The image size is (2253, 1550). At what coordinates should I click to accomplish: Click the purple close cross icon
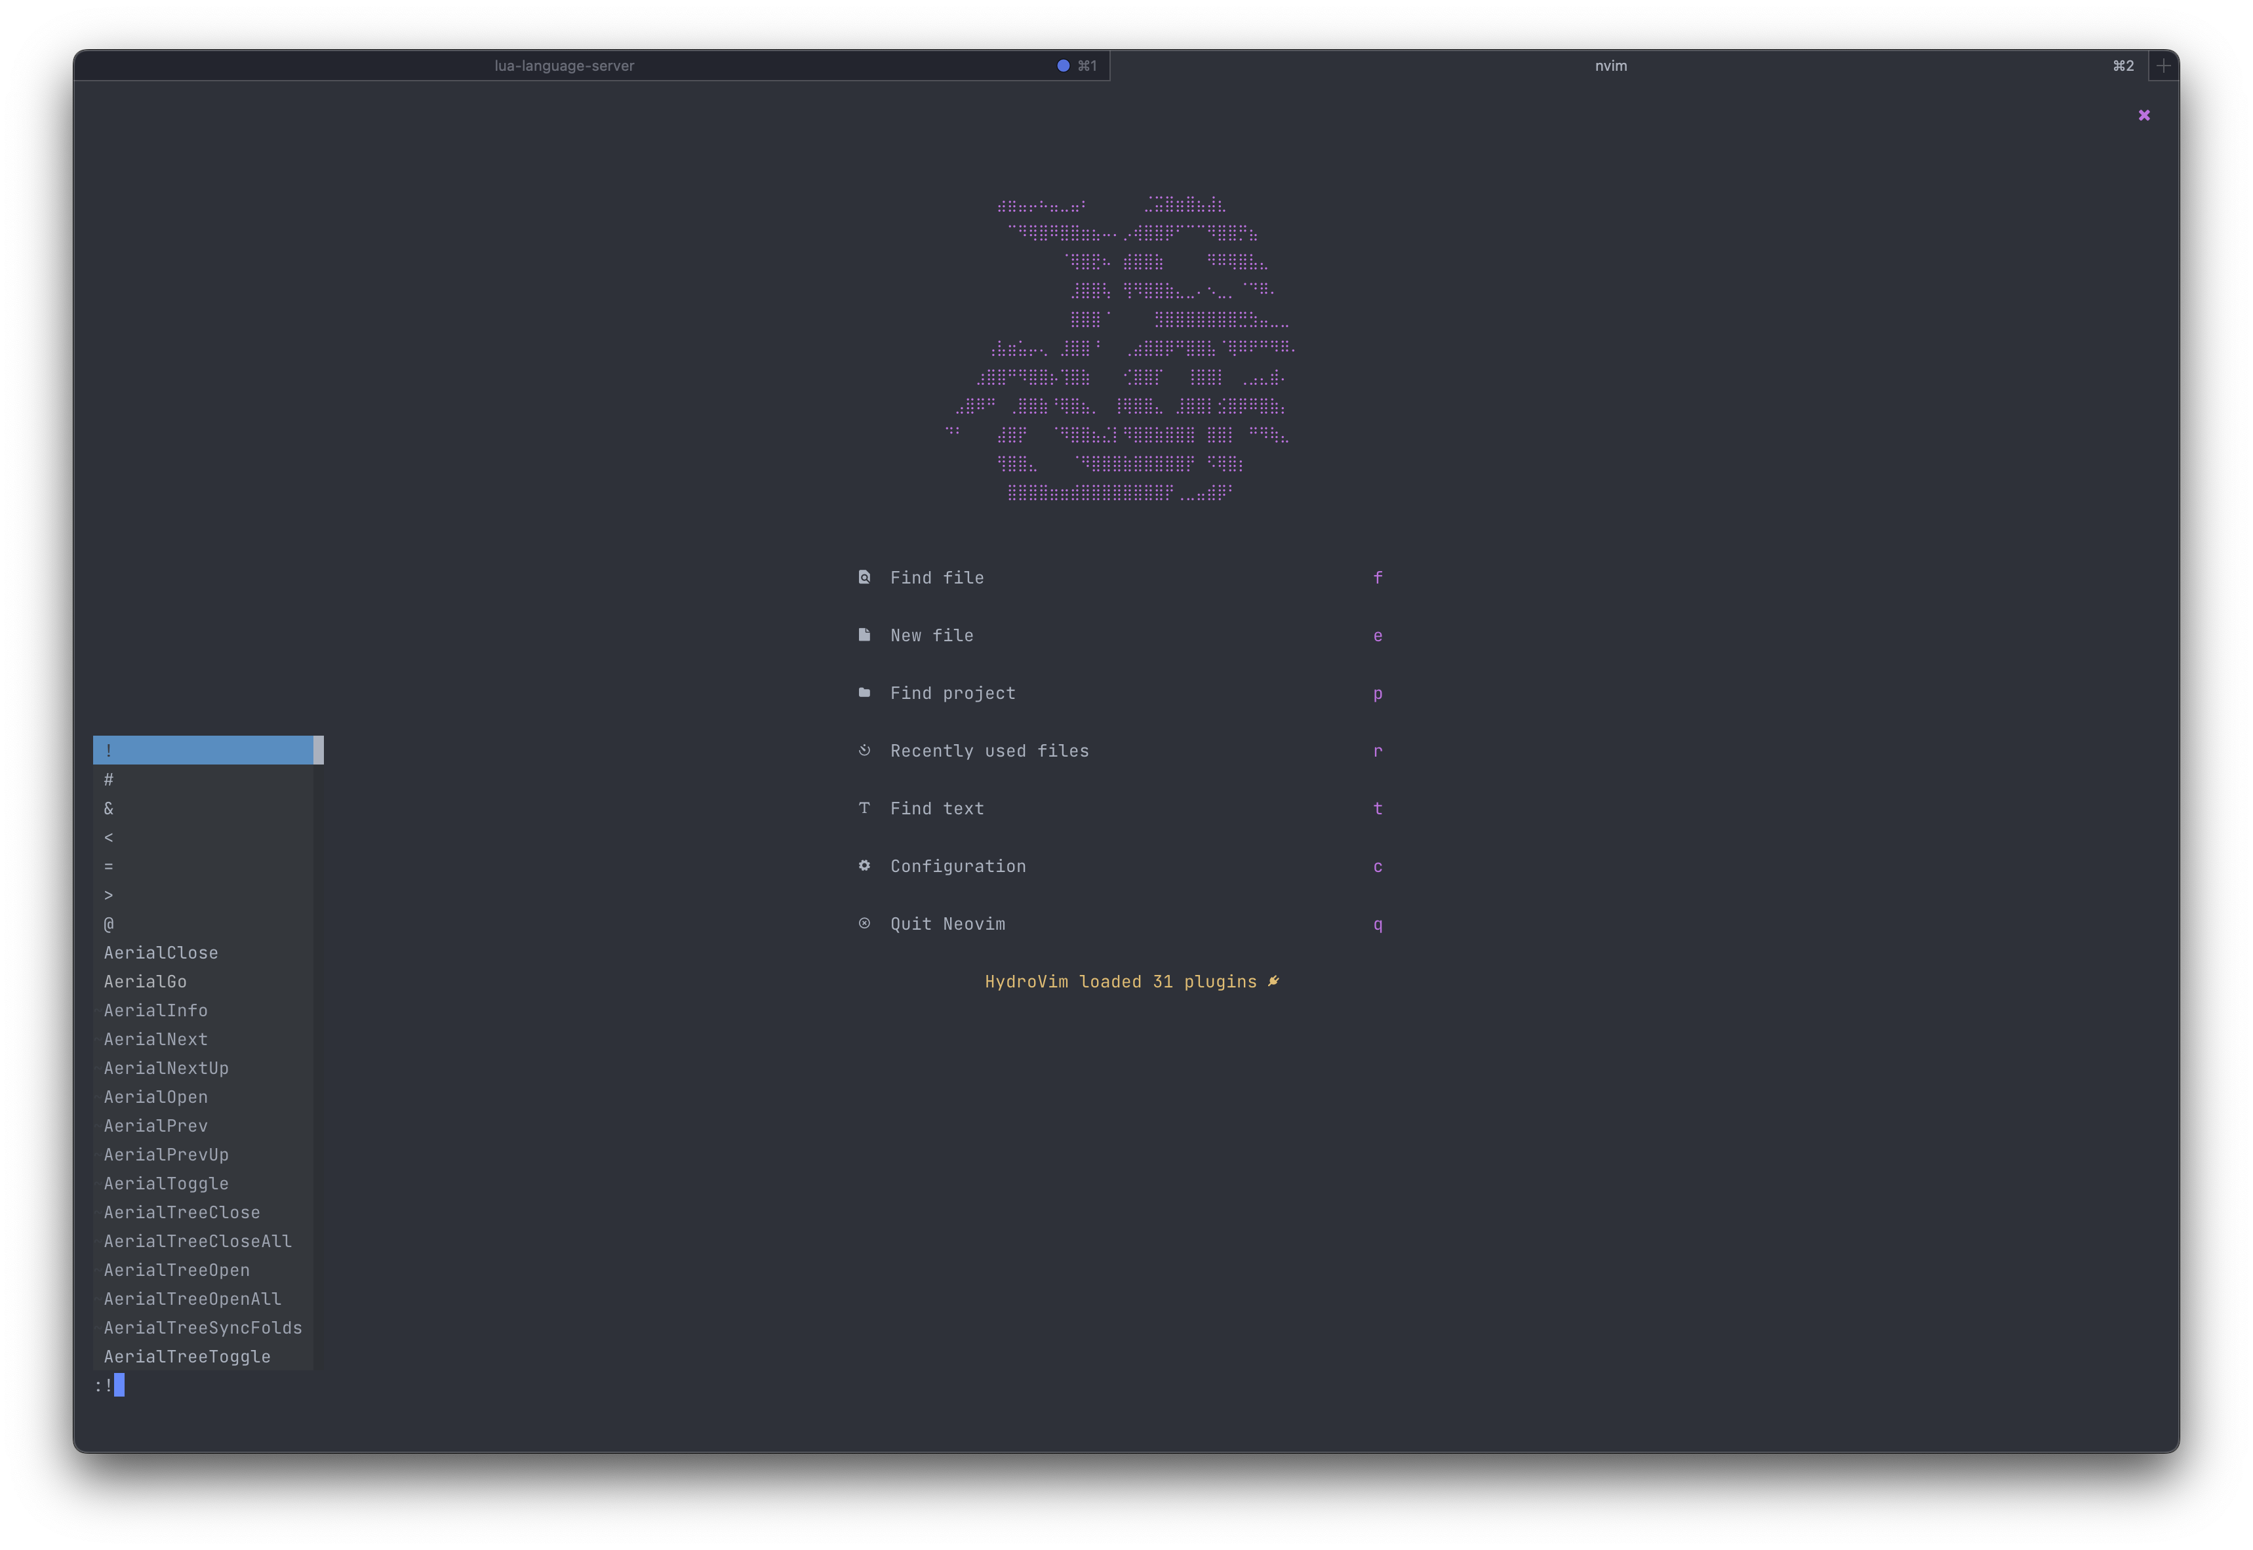point(2143,115)
